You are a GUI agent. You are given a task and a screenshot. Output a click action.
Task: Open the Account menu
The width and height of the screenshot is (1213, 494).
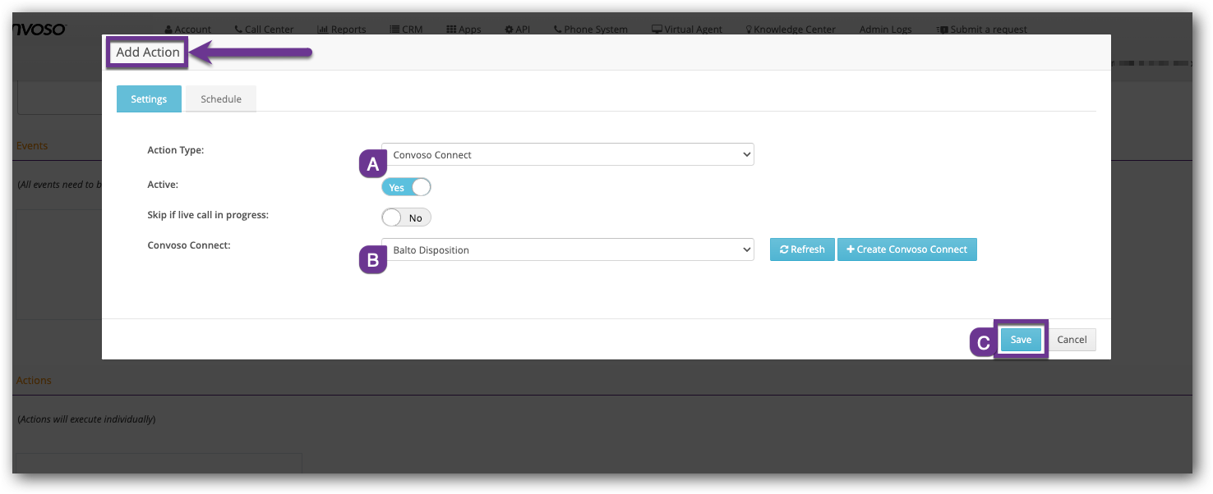[188, 30]
